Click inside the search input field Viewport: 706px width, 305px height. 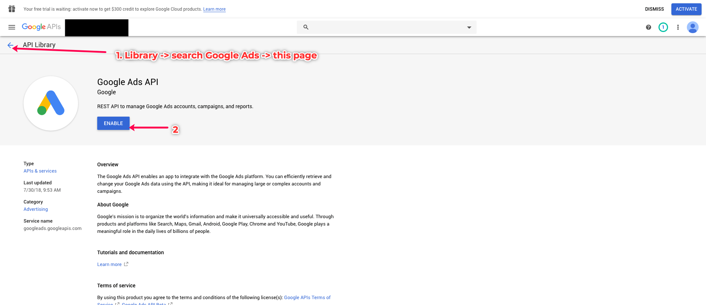[387, 27]
